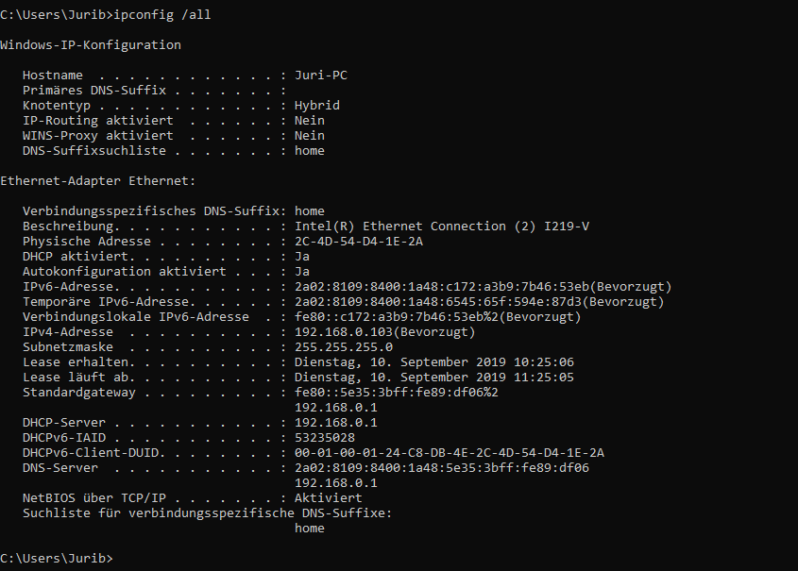Click the DHCPv6-Client-DUID value
Screen dimensions: 798x571
tap(450, 453)
